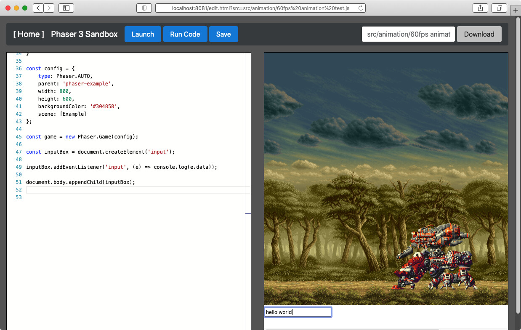
Task: Open the privacy shield icon
Action: coord(144,8)
